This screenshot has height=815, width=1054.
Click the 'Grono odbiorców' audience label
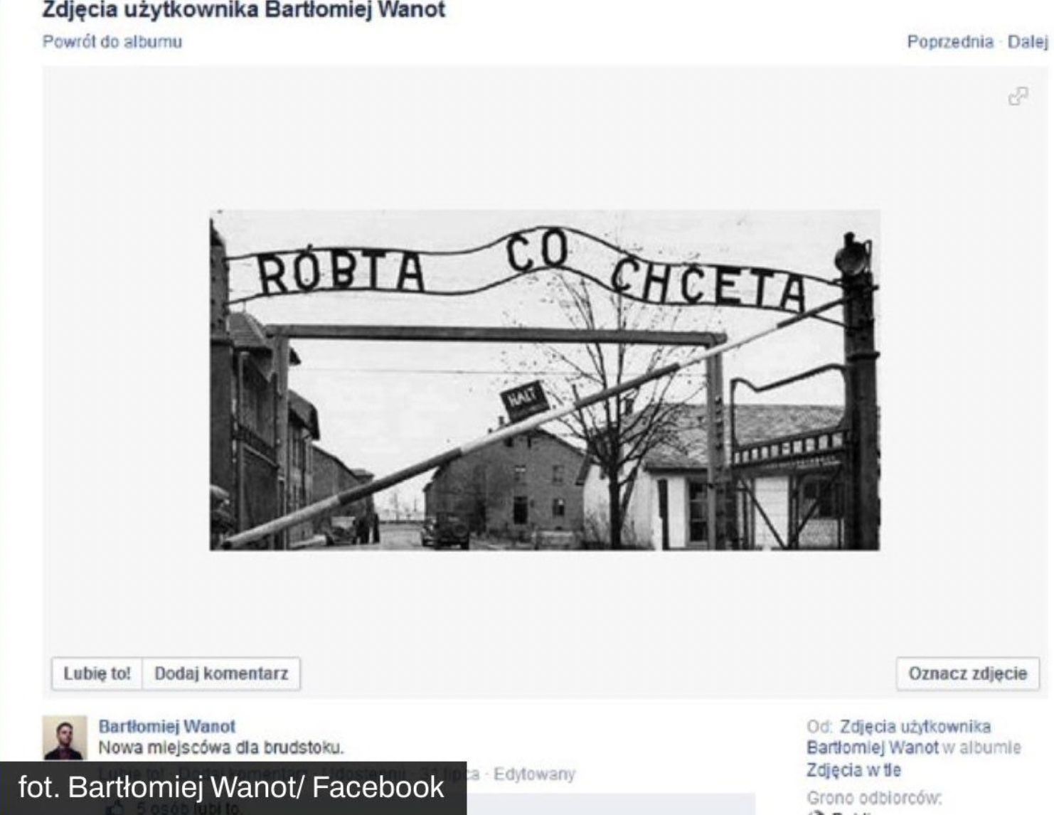tap(874, 798)
